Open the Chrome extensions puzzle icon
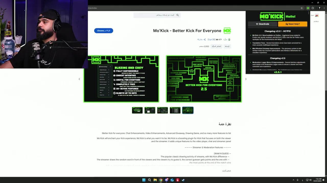 coord(313,8)
